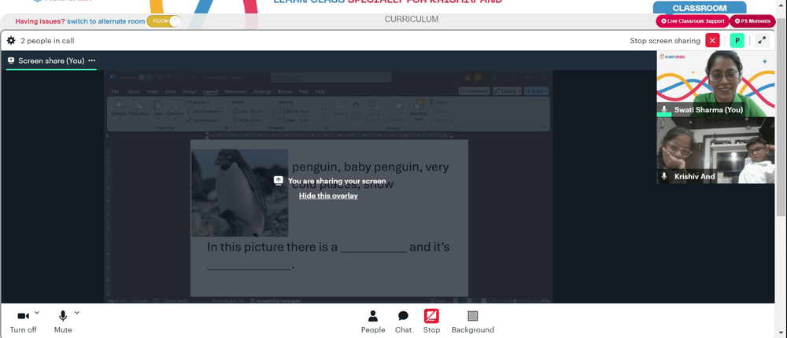This screenshot has width=787, height=338.
Task: Open the Columns dropdown
Action: [x=176, y=110]
